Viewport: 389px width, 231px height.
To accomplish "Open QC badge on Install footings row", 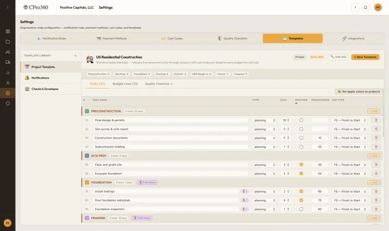I will click(245, 191).
